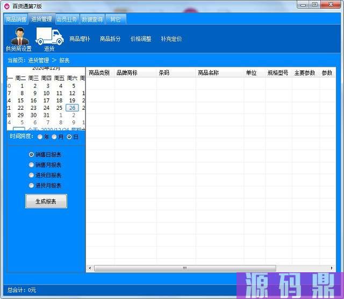Switch to the 商品销售 tab
The image size is (344, 299).
[x=16, y=19]
